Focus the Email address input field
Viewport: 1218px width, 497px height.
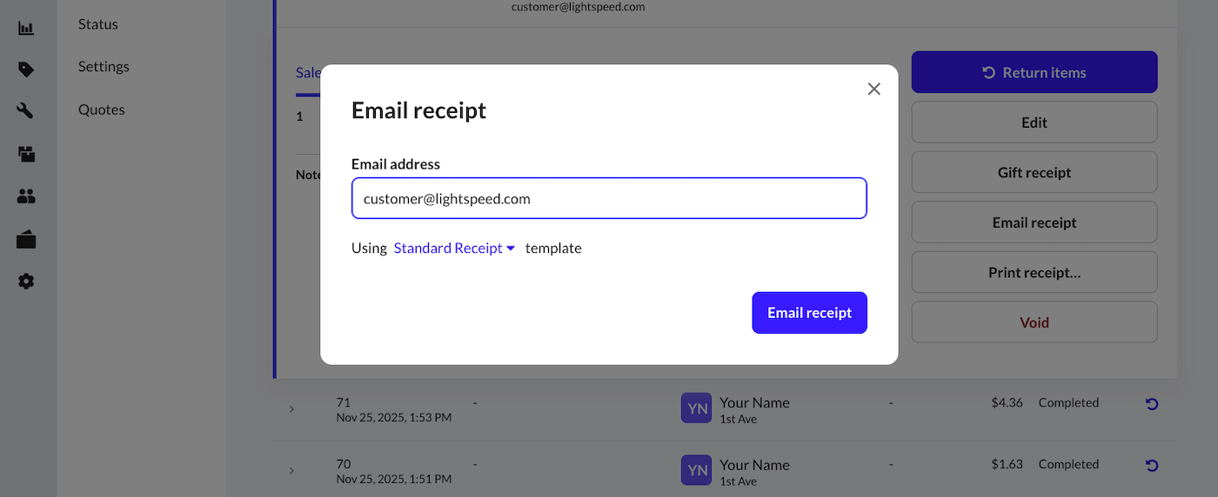click(609, 199)
